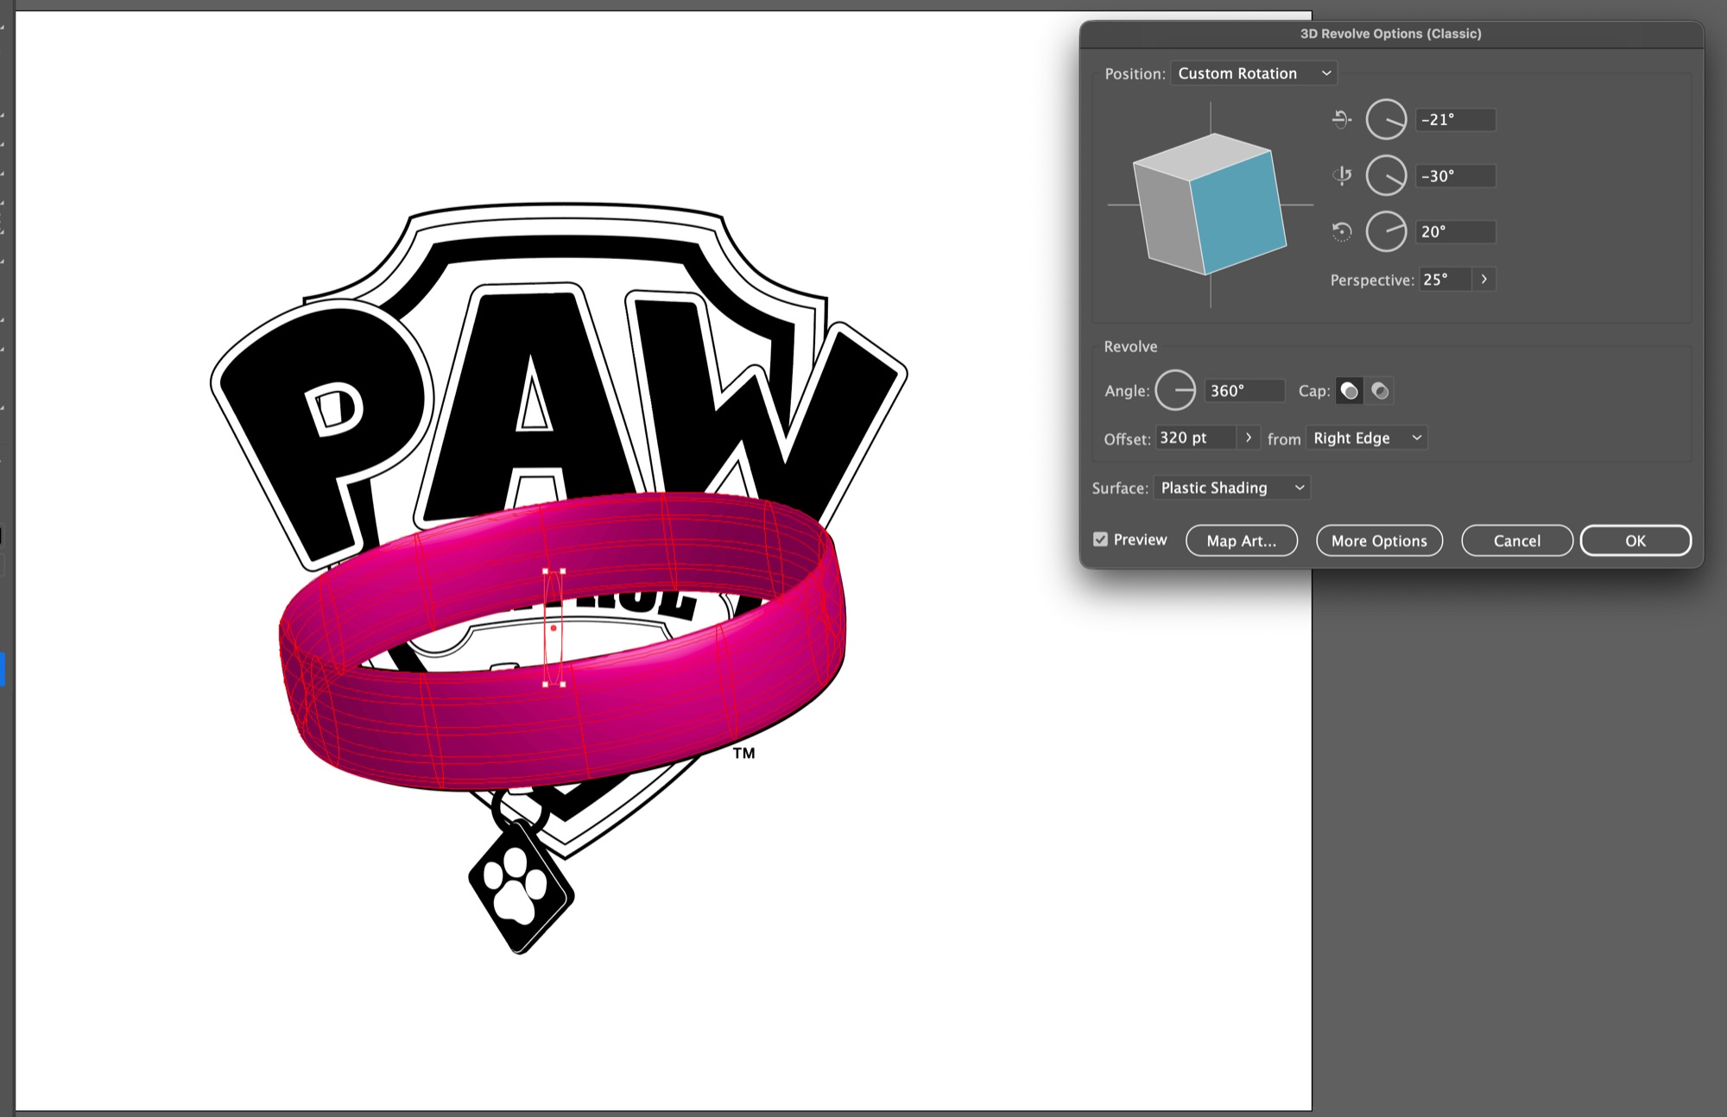Viewport: 1727px width, 1117px height.
Task: Click the Z-axis rotation dial
Action: pyautogui.click(x=1386, y=231)
